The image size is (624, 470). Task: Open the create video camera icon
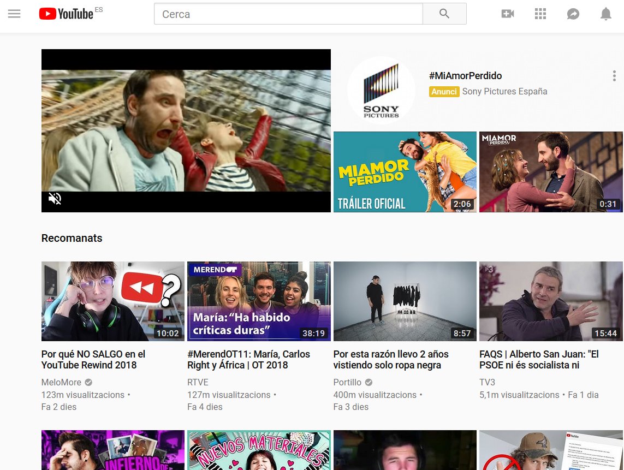[507, 14]
